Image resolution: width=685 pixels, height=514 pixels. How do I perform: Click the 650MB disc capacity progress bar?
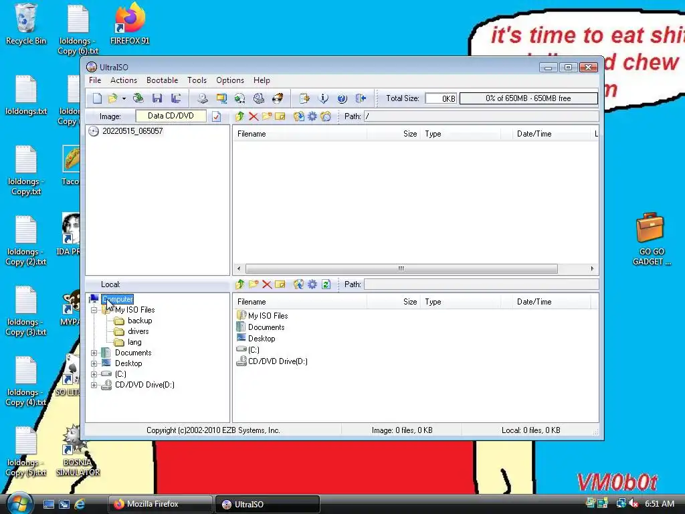pyautogui.click(x=528, y=98)
